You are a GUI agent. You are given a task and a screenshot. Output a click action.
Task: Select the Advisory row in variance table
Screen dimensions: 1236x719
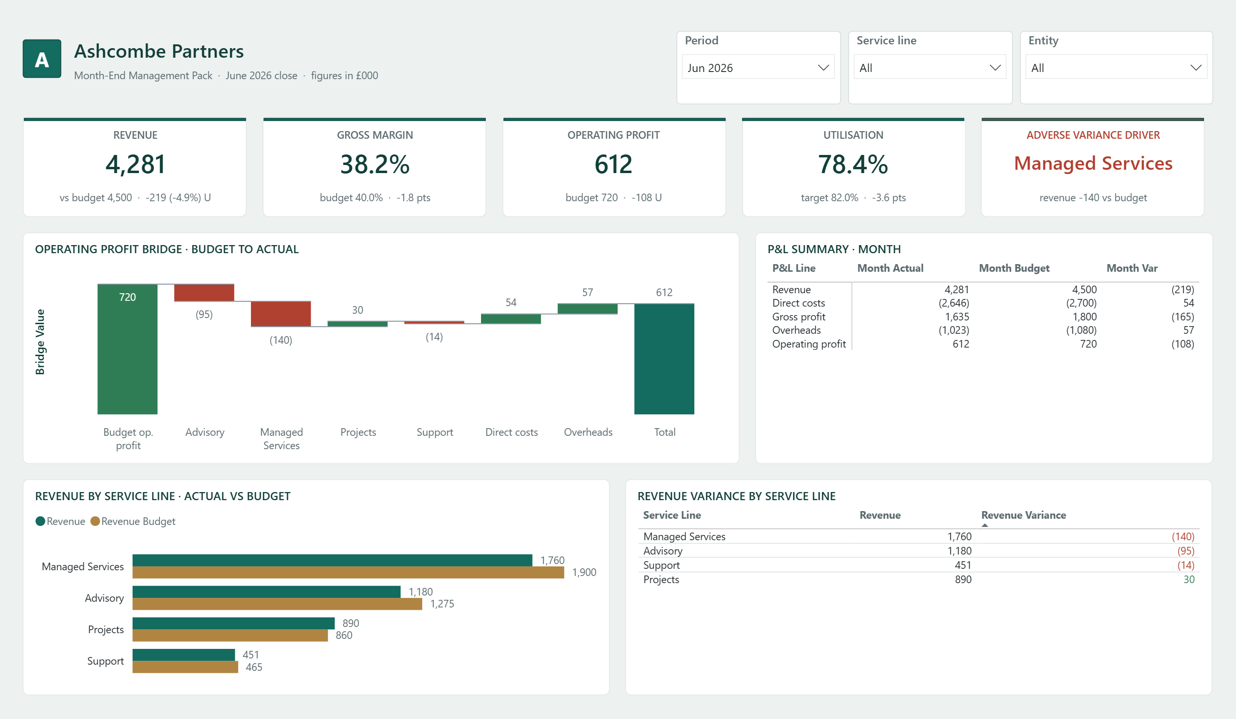(919, 551)
